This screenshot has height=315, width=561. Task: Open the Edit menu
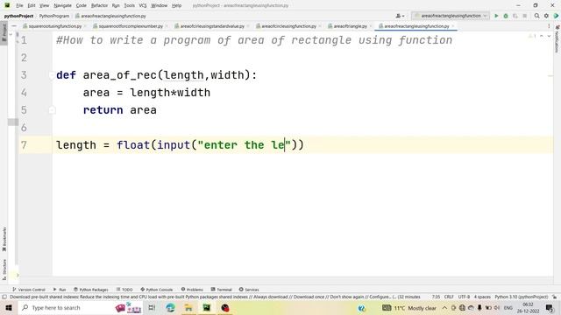(32, 5)
